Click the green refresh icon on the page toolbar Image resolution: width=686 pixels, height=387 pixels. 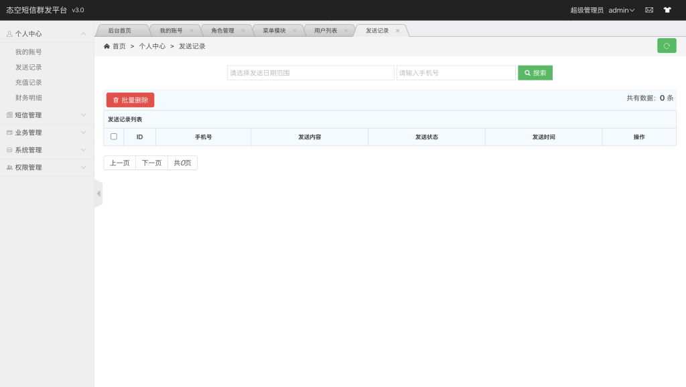click(667, 46)
